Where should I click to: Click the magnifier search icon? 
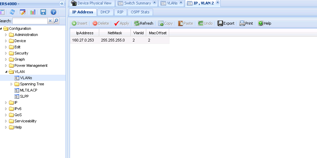pyautogui.click(x=56, y=21)
